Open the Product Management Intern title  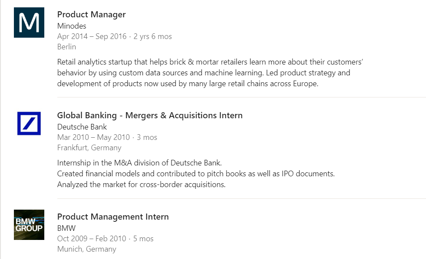pos(113,217)
